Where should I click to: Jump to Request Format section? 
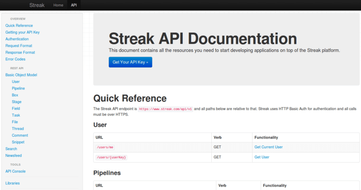pyautogui.click(x=19, y=46)
